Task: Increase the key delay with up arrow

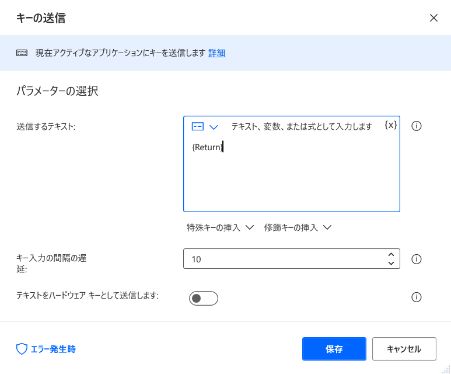Action: pos(391,255)
